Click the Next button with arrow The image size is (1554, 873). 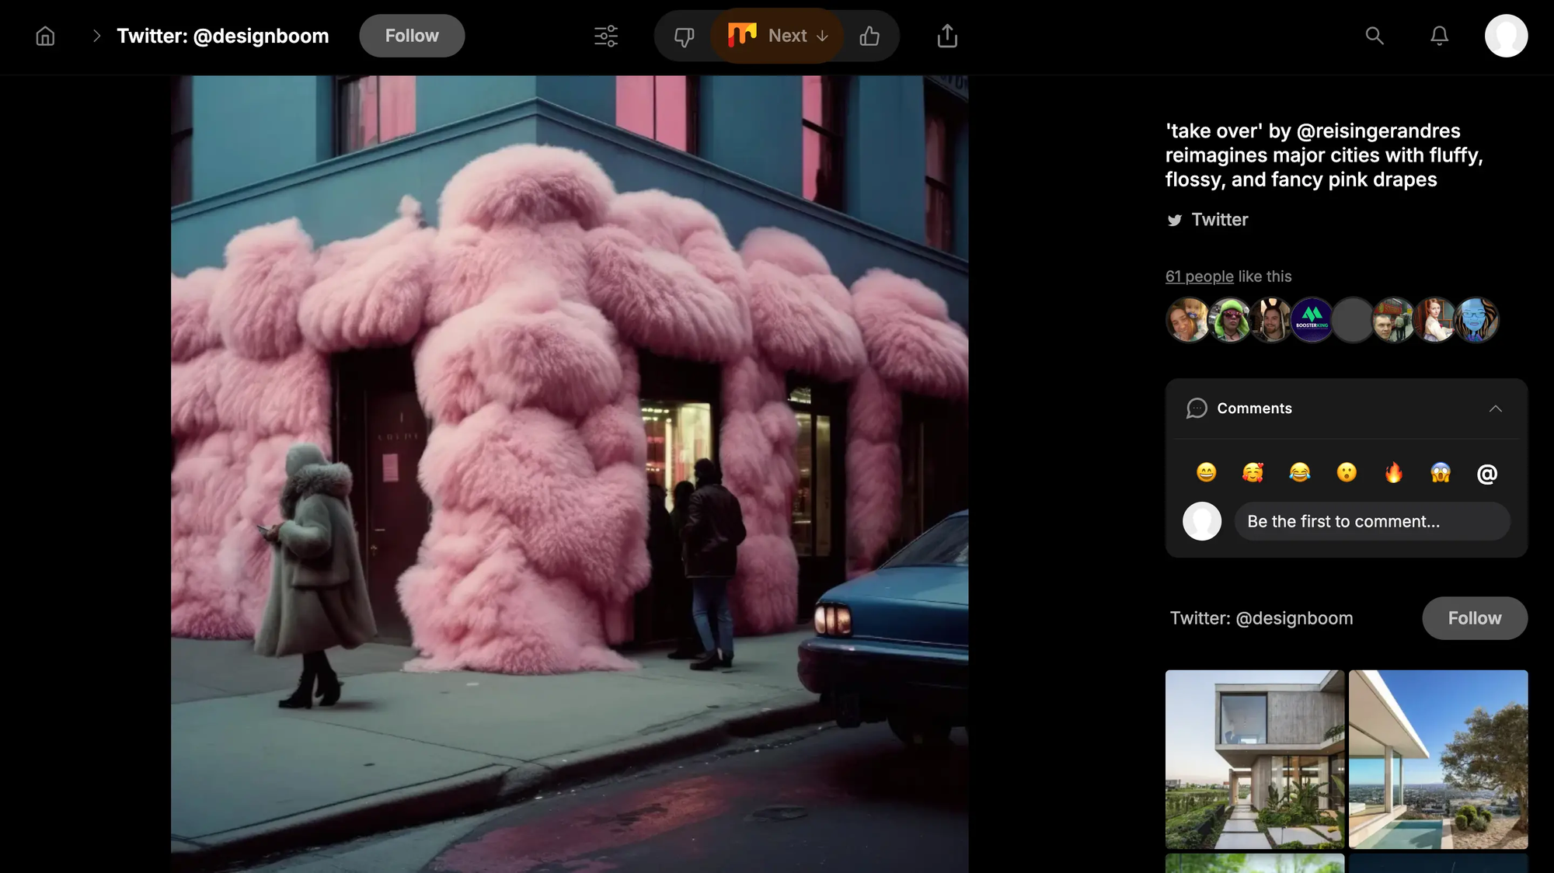(778, 36)
